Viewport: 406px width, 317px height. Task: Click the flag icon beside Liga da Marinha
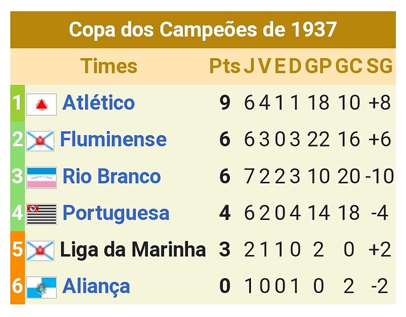click(41, 250)
